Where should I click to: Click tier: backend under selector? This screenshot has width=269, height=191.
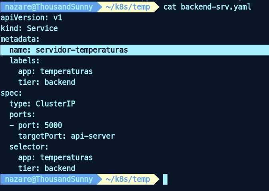[46, 168]
